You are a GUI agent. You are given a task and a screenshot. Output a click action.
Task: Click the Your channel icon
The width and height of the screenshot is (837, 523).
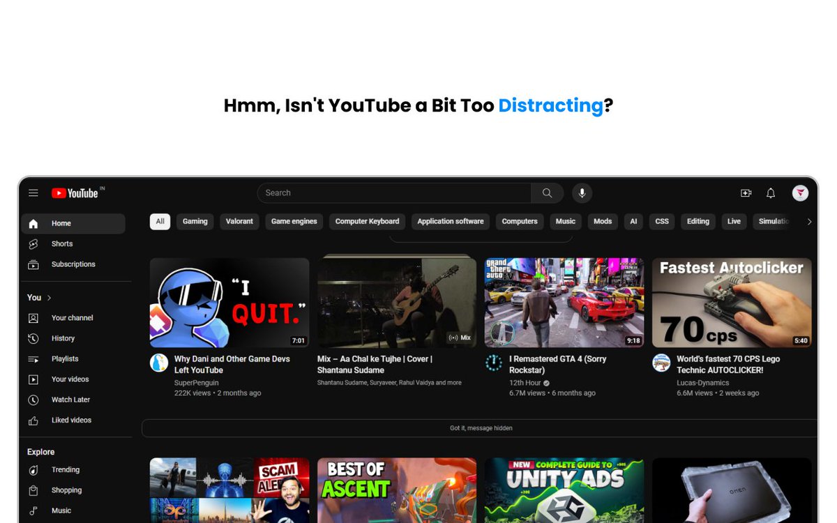pos(33,318)
